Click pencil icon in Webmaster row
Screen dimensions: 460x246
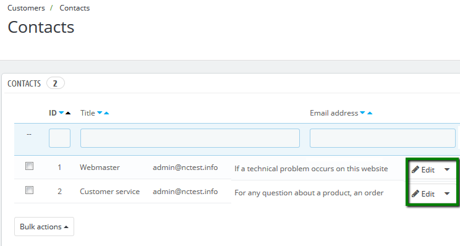click(x=415, y=169)
